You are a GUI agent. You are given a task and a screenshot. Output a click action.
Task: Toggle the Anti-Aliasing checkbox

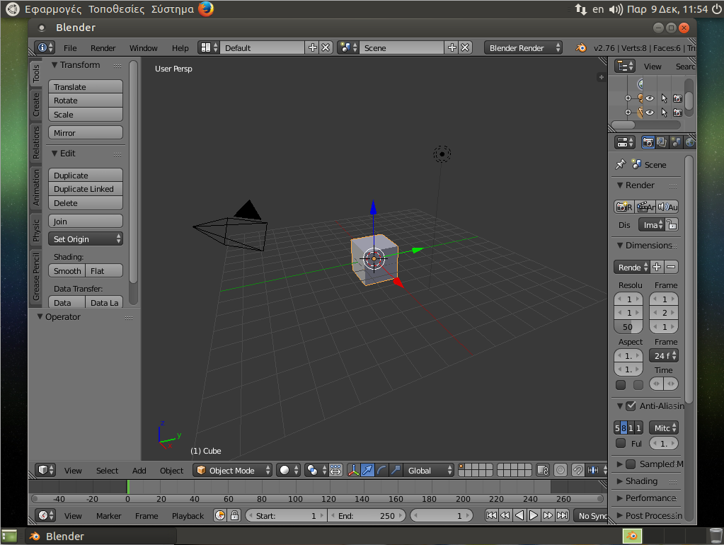coord(631,406)
